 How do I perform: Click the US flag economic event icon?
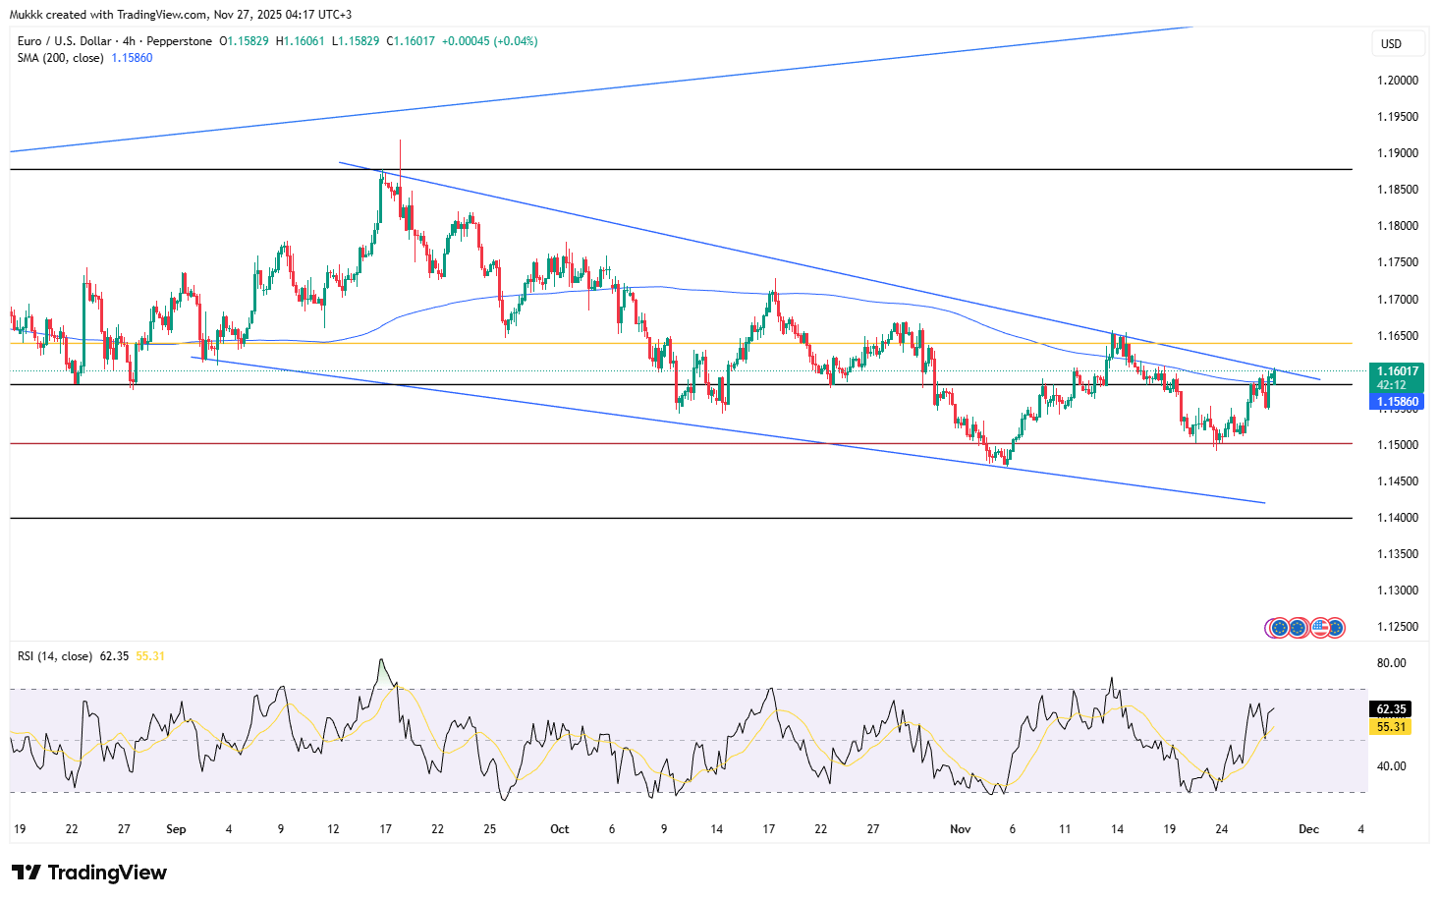(x=1319, y=627)
